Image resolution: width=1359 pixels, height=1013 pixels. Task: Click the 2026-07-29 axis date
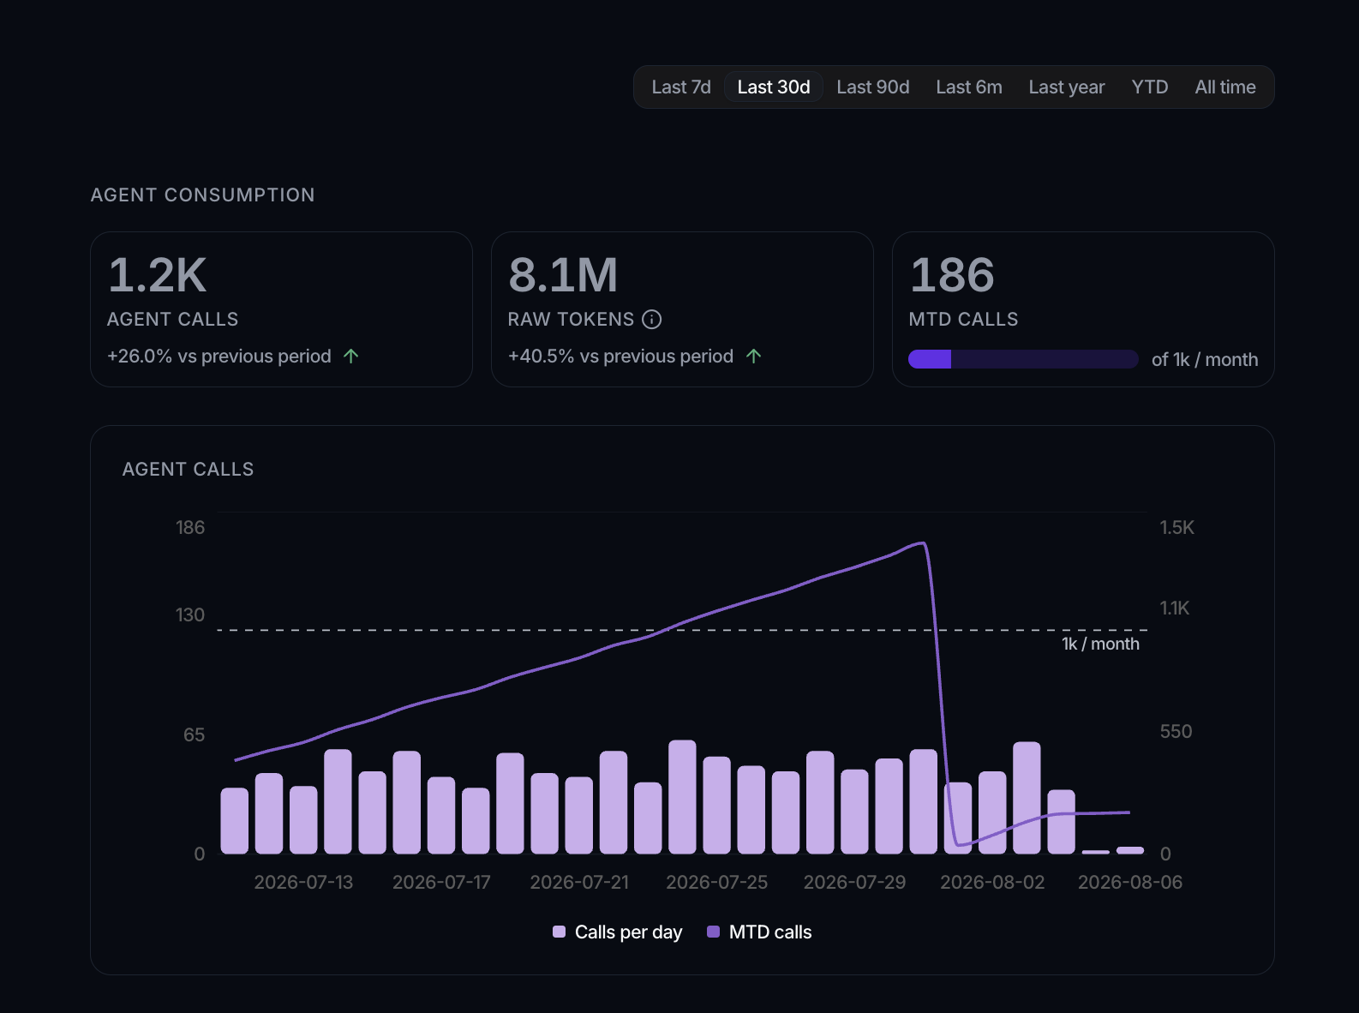point(854,882)
